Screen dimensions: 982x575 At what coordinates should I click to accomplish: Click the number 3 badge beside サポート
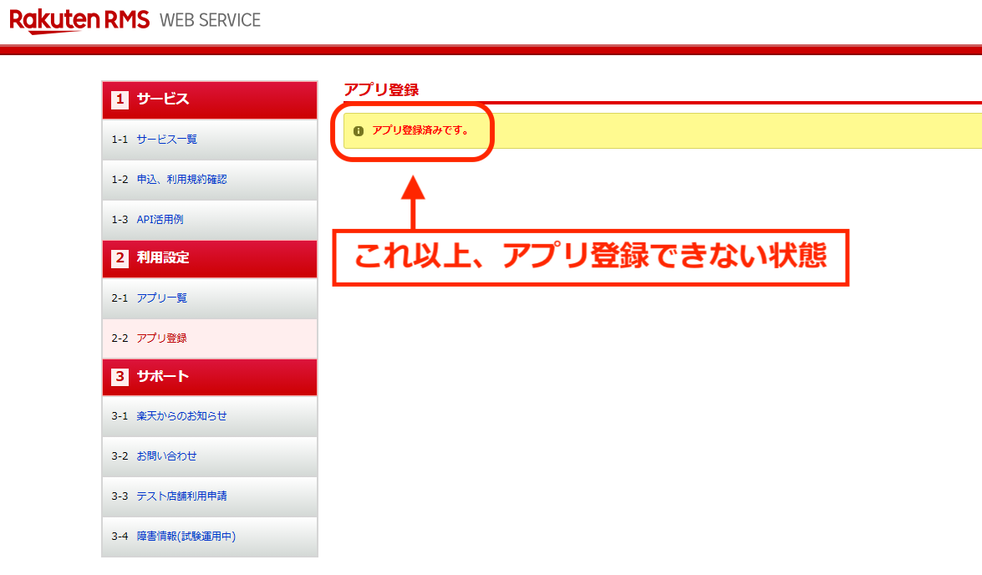point(120,377)
